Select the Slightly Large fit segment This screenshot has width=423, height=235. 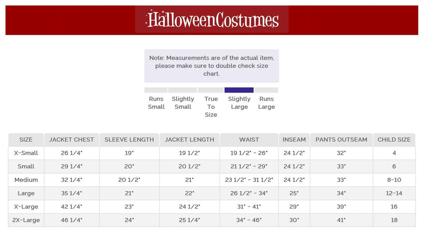click(239, 90)
